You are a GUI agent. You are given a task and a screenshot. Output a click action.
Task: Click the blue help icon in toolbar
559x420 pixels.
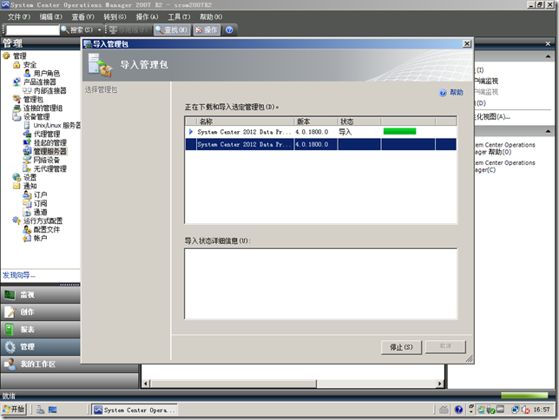click(229, 30)
